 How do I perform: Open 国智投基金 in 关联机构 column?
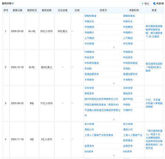(x=129, y=16)
